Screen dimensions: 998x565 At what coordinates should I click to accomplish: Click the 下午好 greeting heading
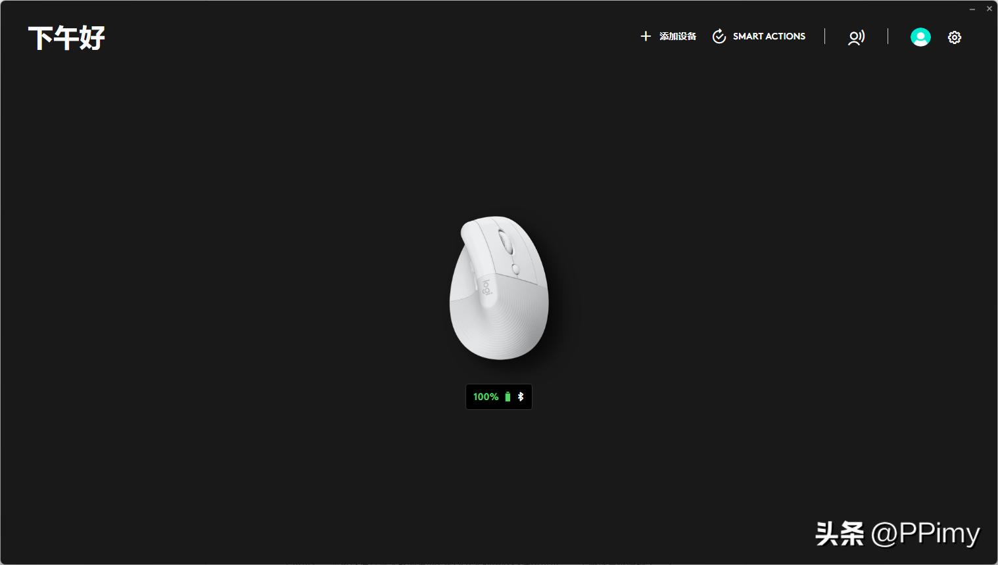[66, 38]
